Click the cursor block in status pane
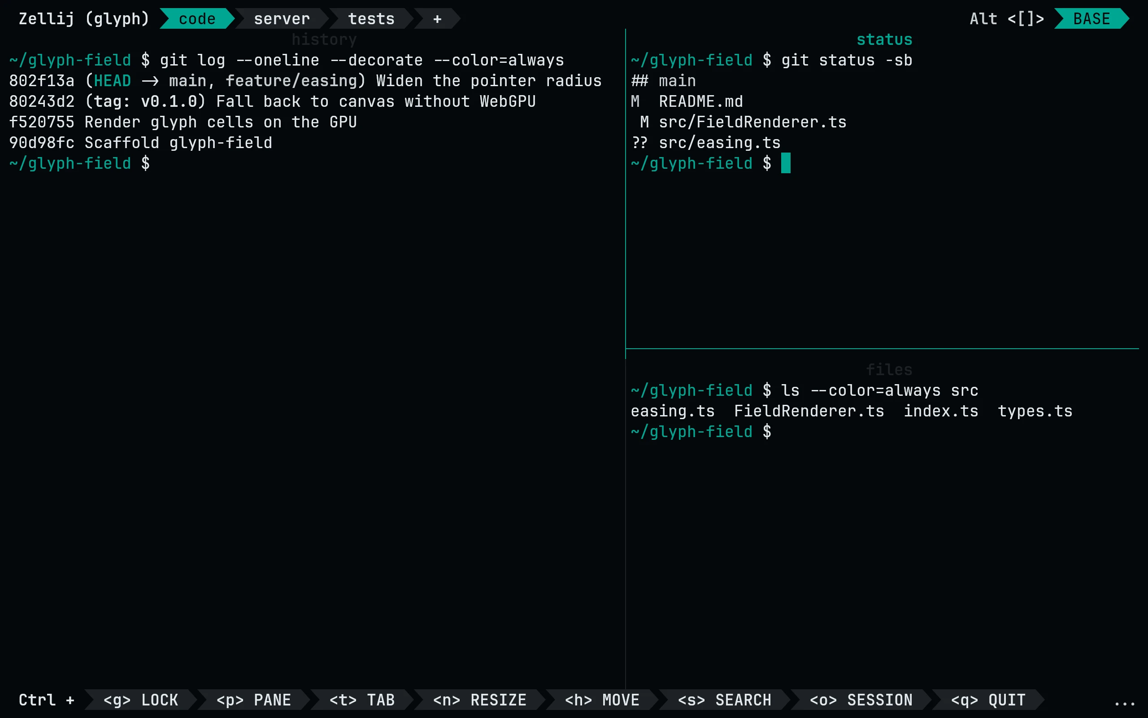The width and height of the screenshot is (1148, 718). point(786,163)
